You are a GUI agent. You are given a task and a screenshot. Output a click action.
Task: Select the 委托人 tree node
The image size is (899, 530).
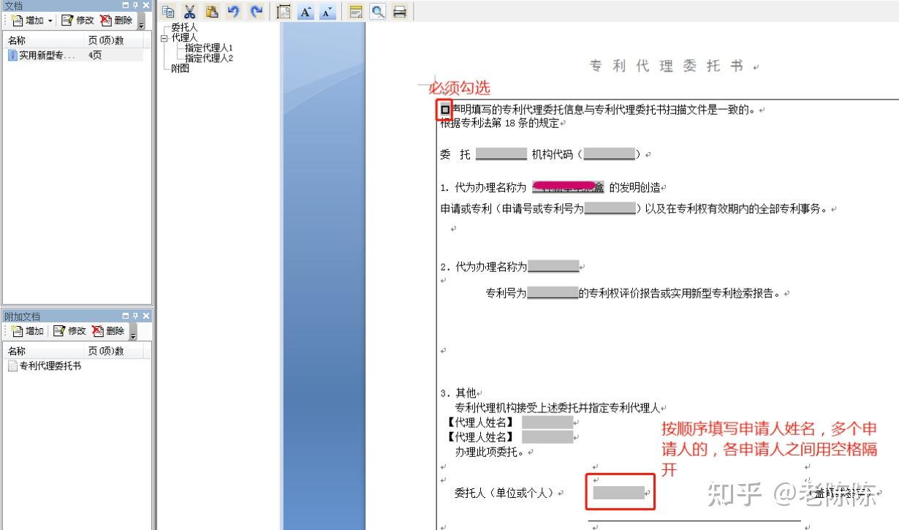(x=184, y=28)
